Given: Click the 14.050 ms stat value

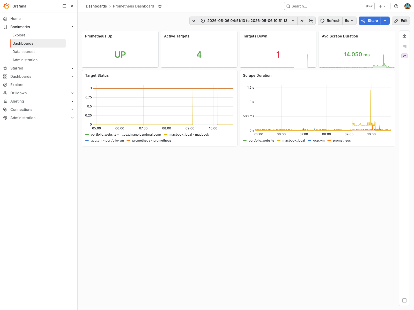Looking at the screenshot, I should 357,55.
